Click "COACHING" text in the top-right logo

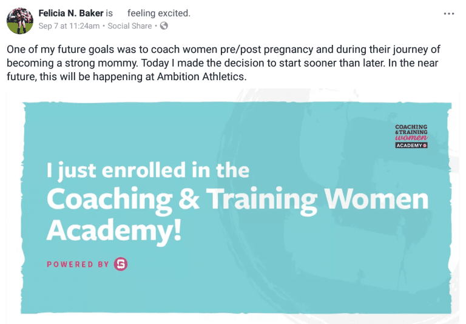pos(411,127)
